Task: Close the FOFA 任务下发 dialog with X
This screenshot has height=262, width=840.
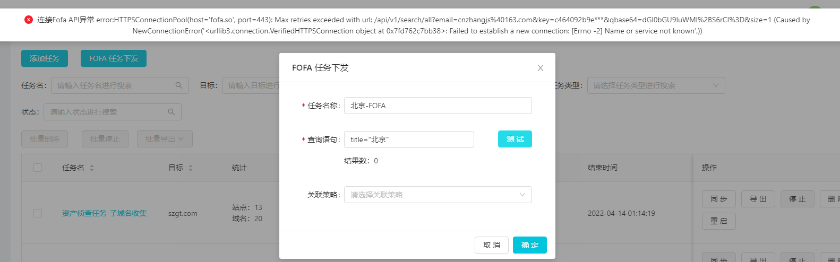Action: (541, 68)
